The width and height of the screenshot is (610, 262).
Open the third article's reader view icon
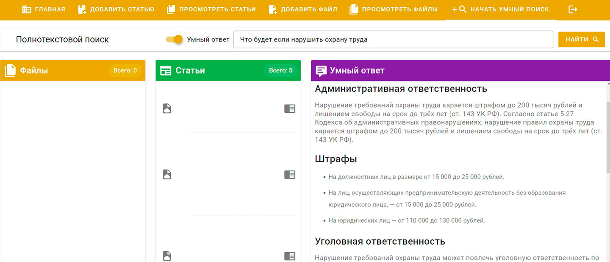click(x=289, y=256)
